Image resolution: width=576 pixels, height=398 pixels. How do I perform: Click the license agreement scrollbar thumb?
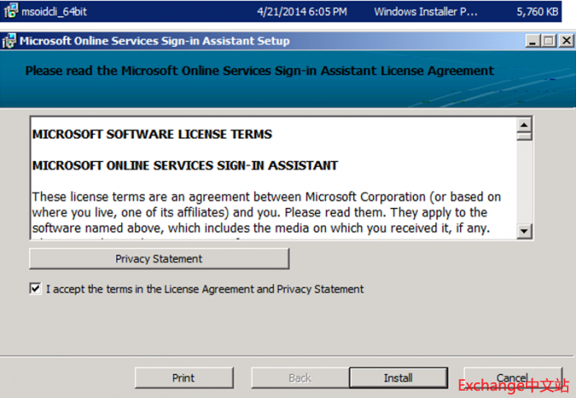tap(523, 137)
